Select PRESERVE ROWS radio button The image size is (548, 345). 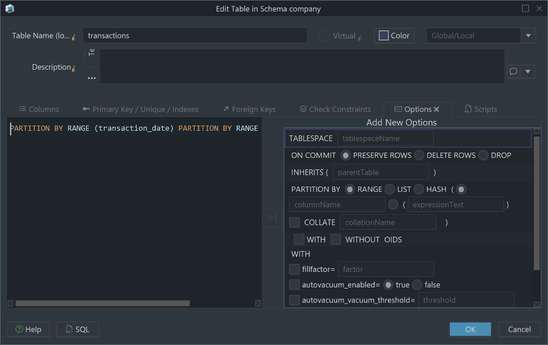[346, 156]
